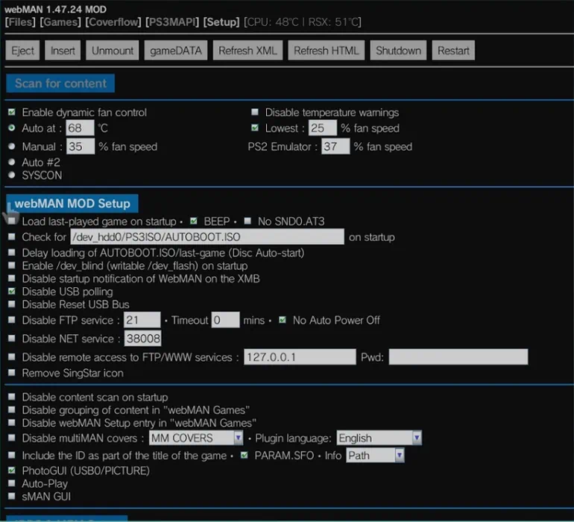
Task: Toggle Load last-played game on startup
Action: [x=12, y=221]
